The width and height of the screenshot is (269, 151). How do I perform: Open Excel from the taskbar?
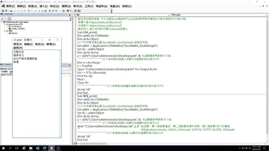click(45, 148)
